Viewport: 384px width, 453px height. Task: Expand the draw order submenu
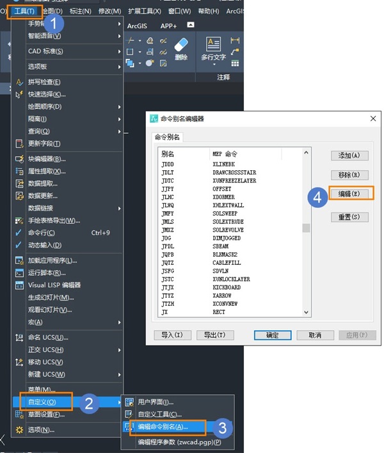68,107
